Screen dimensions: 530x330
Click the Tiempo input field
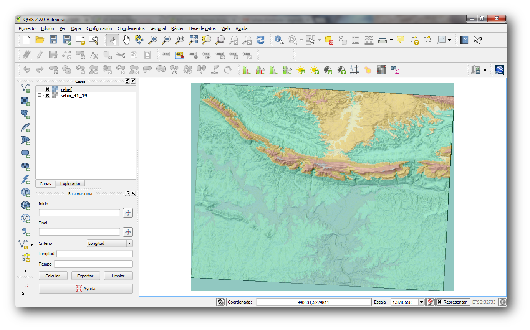click(93, 264)
